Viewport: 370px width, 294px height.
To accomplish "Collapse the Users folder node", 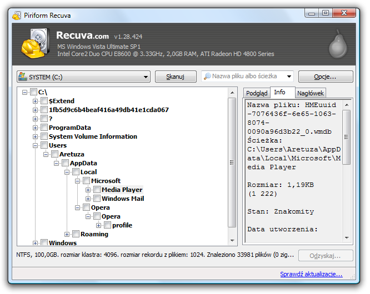I will [x=35, y=145].
